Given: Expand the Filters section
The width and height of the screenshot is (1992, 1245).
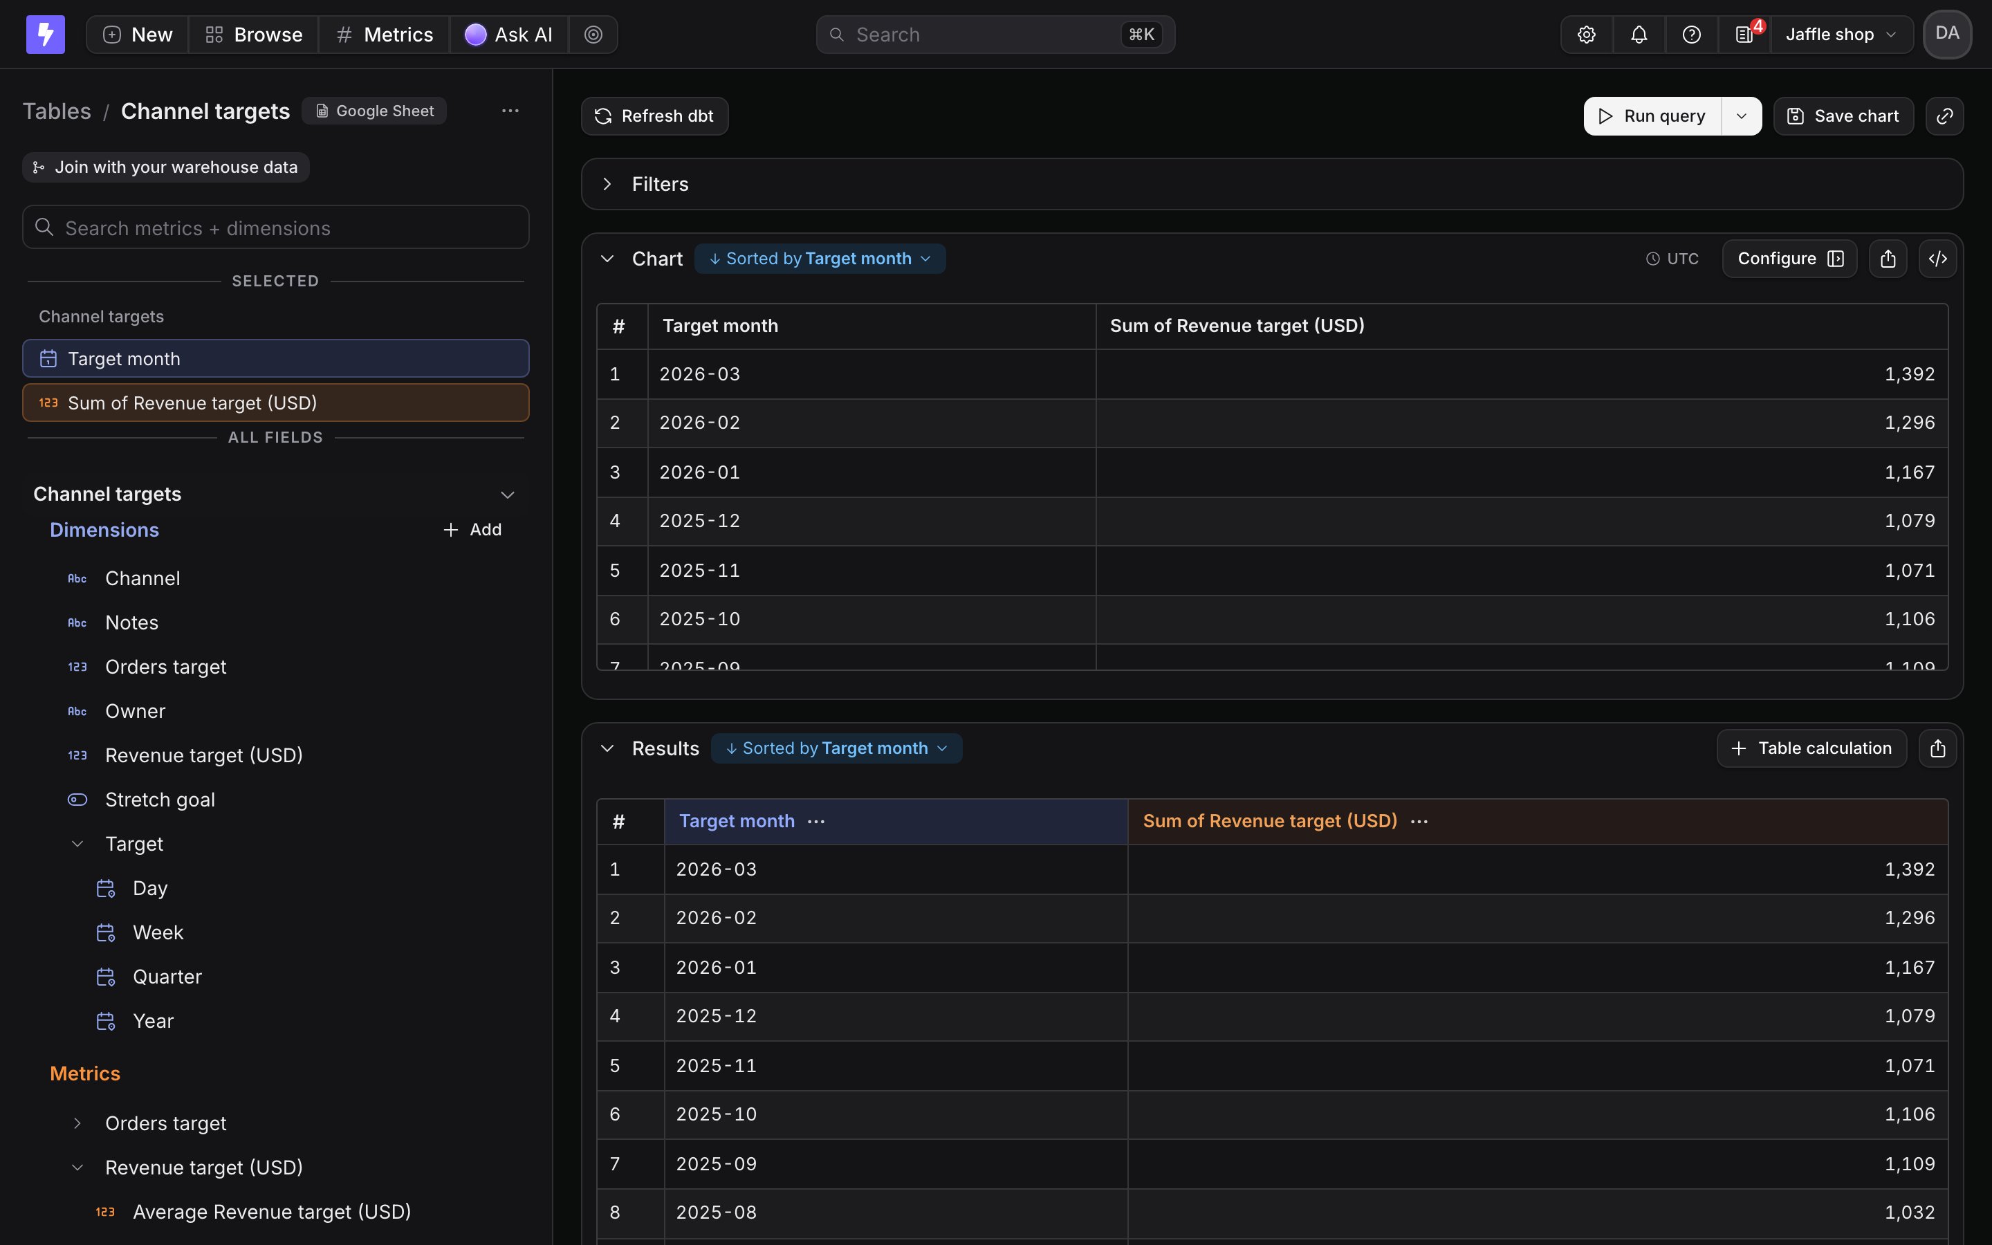Looking at the screenshot, I should 607,185.
